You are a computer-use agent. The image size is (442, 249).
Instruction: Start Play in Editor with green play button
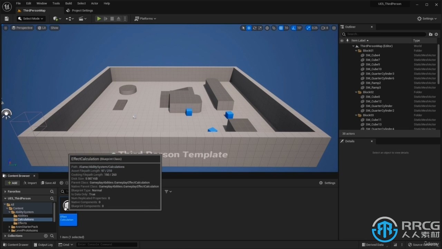coord(99,19)
